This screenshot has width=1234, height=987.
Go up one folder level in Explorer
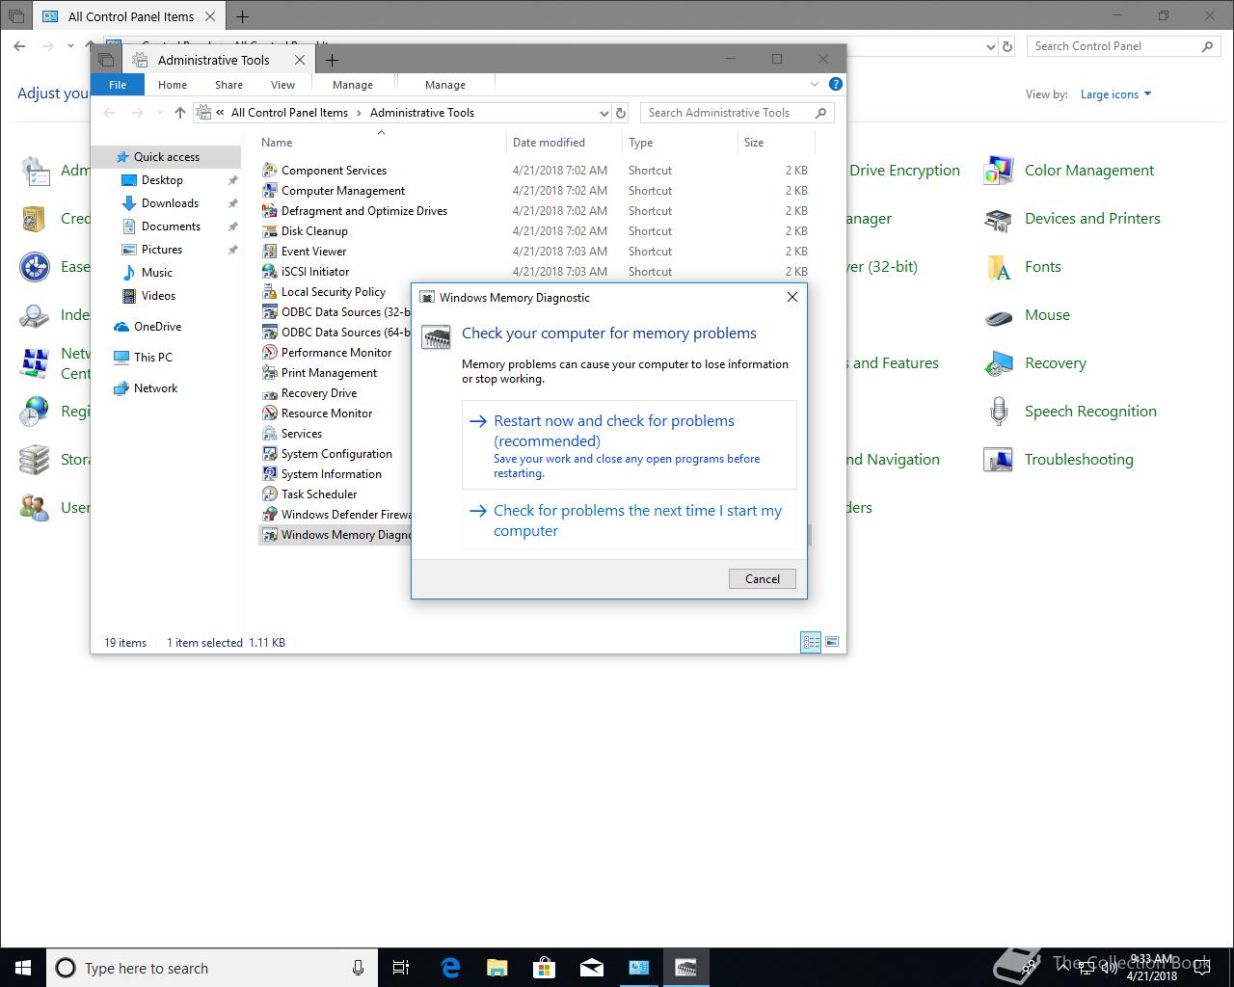pyautogui.click(x=180, y=113)
